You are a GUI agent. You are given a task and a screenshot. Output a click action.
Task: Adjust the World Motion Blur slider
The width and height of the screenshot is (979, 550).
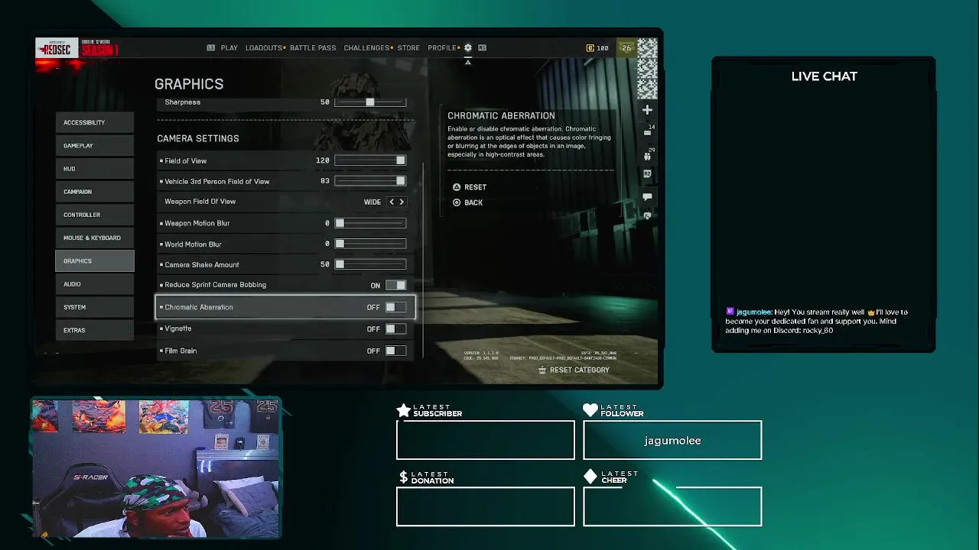tap(370, 244)
